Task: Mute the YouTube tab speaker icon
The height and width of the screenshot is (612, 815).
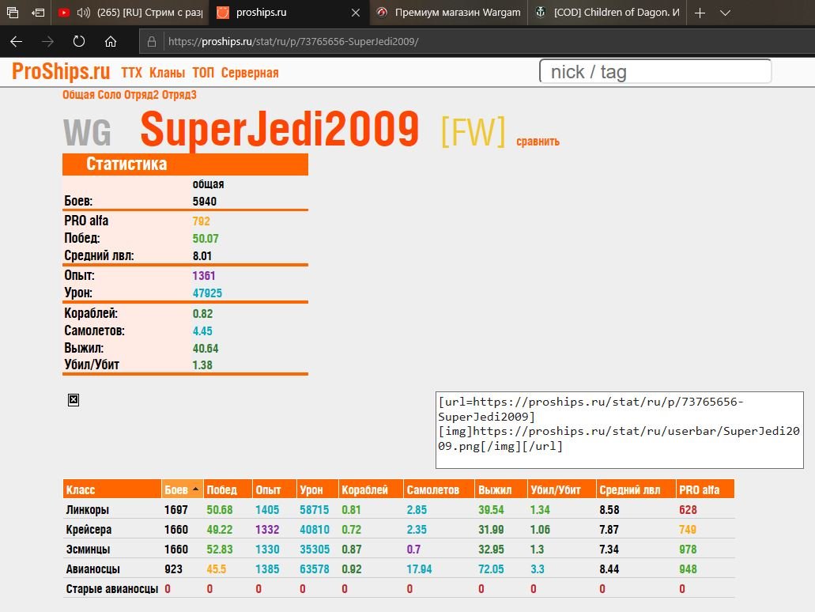Action: point(83,13)
